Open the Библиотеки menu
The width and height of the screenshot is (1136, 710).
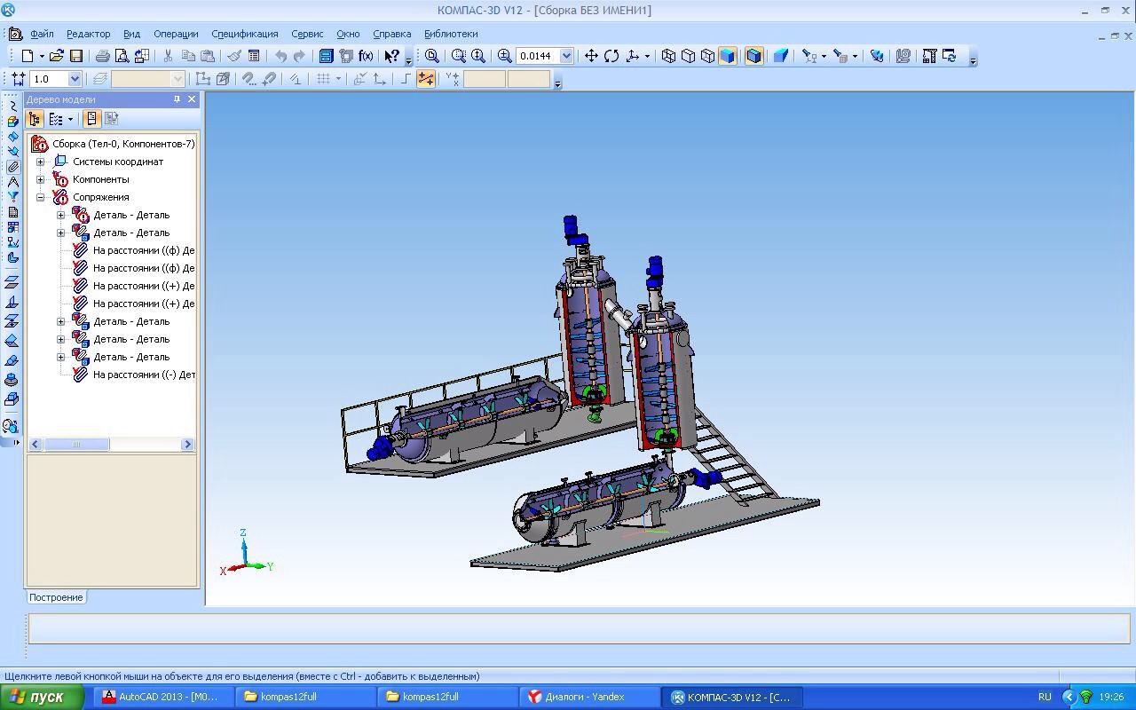click(x=451, y=34)
